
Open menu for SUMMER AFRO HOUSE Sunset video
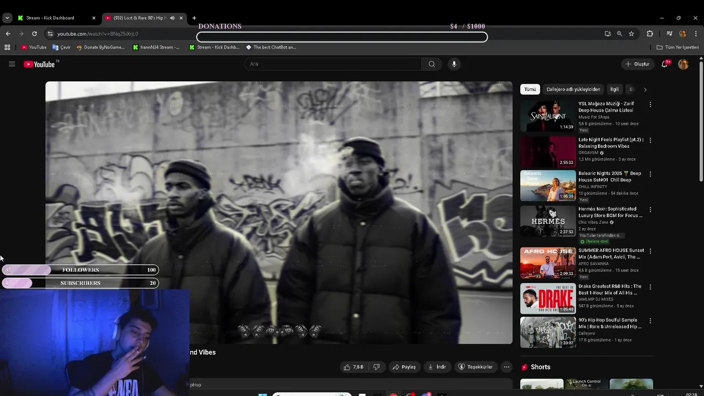(650, 251)
